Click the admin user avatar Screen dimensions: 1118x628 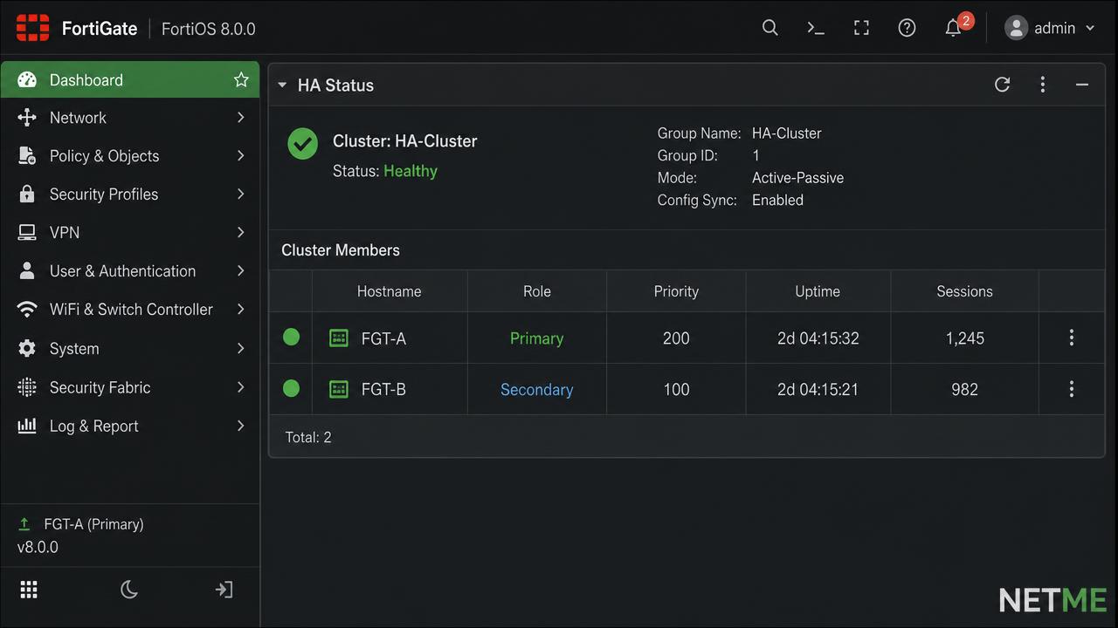[1016, 28]
